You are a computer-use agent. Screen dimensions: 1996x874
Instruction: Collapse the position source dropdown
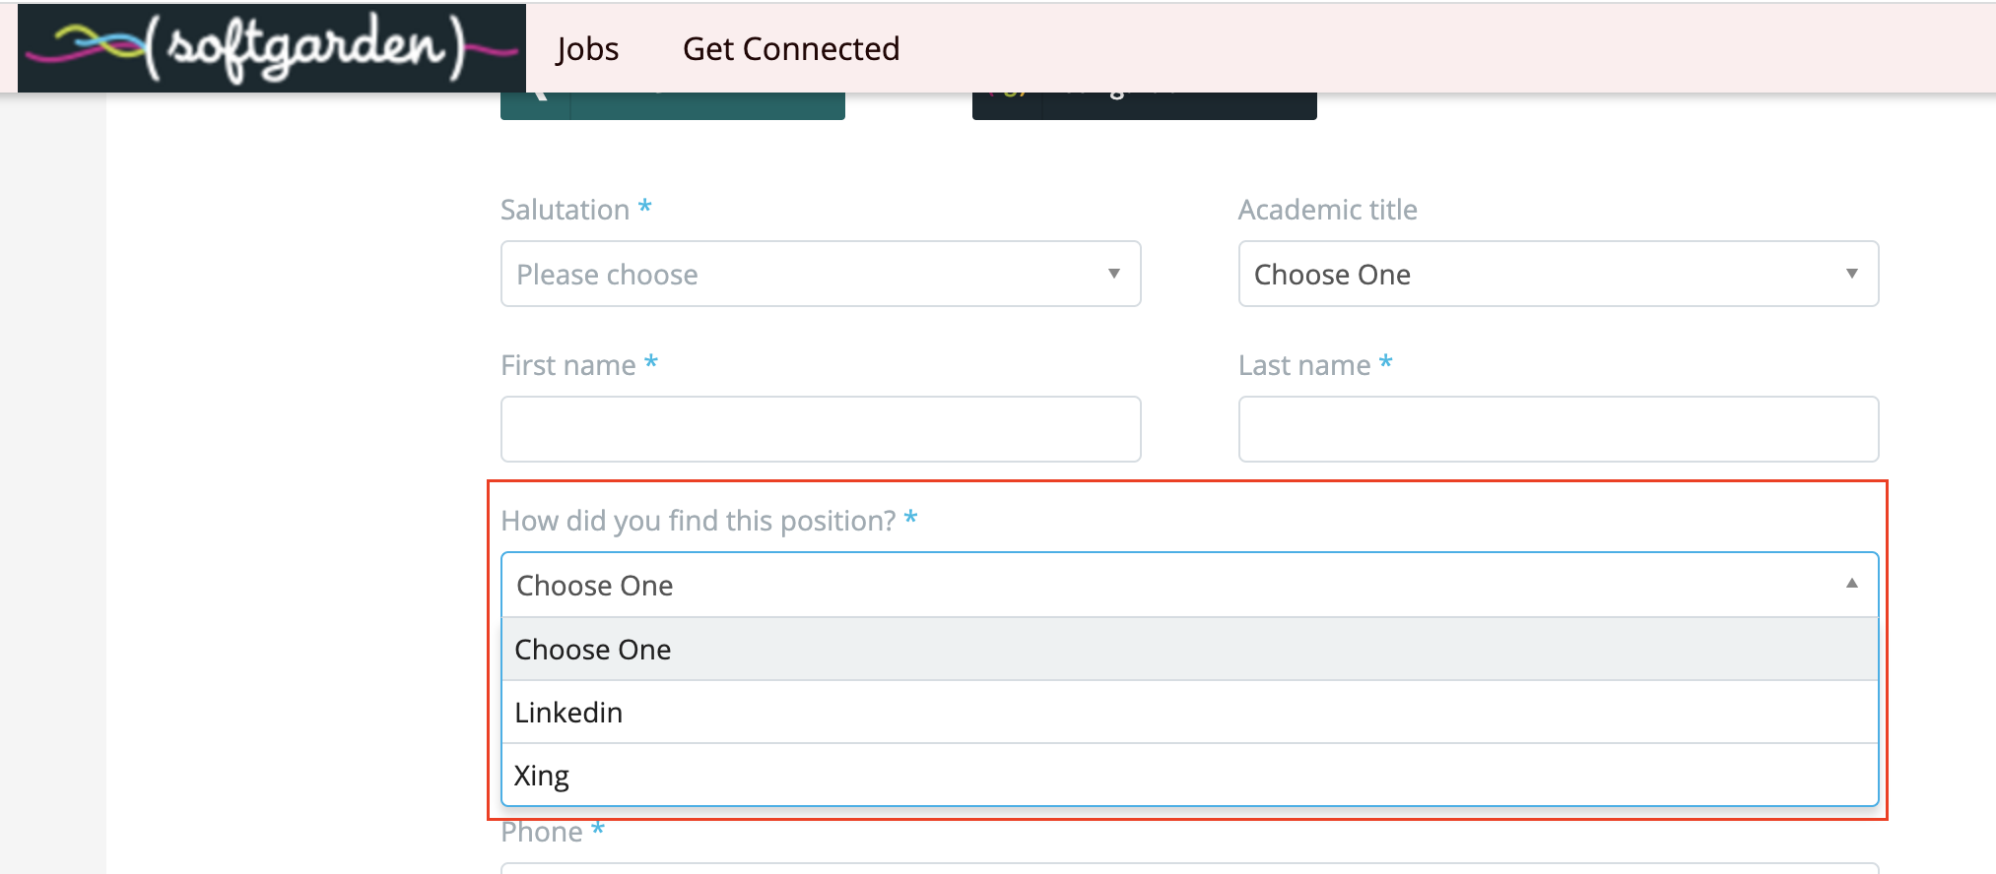pyautogui.click(x=1190, y=585)
